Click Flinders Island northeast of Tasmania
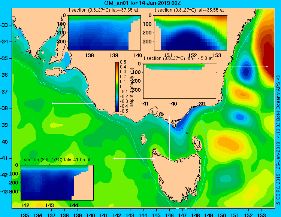Image resolution: width=281 pixels, height=217 pixels. [197, 144]
